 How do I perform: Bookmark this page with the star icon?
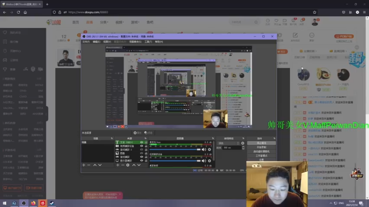point(315,12)
